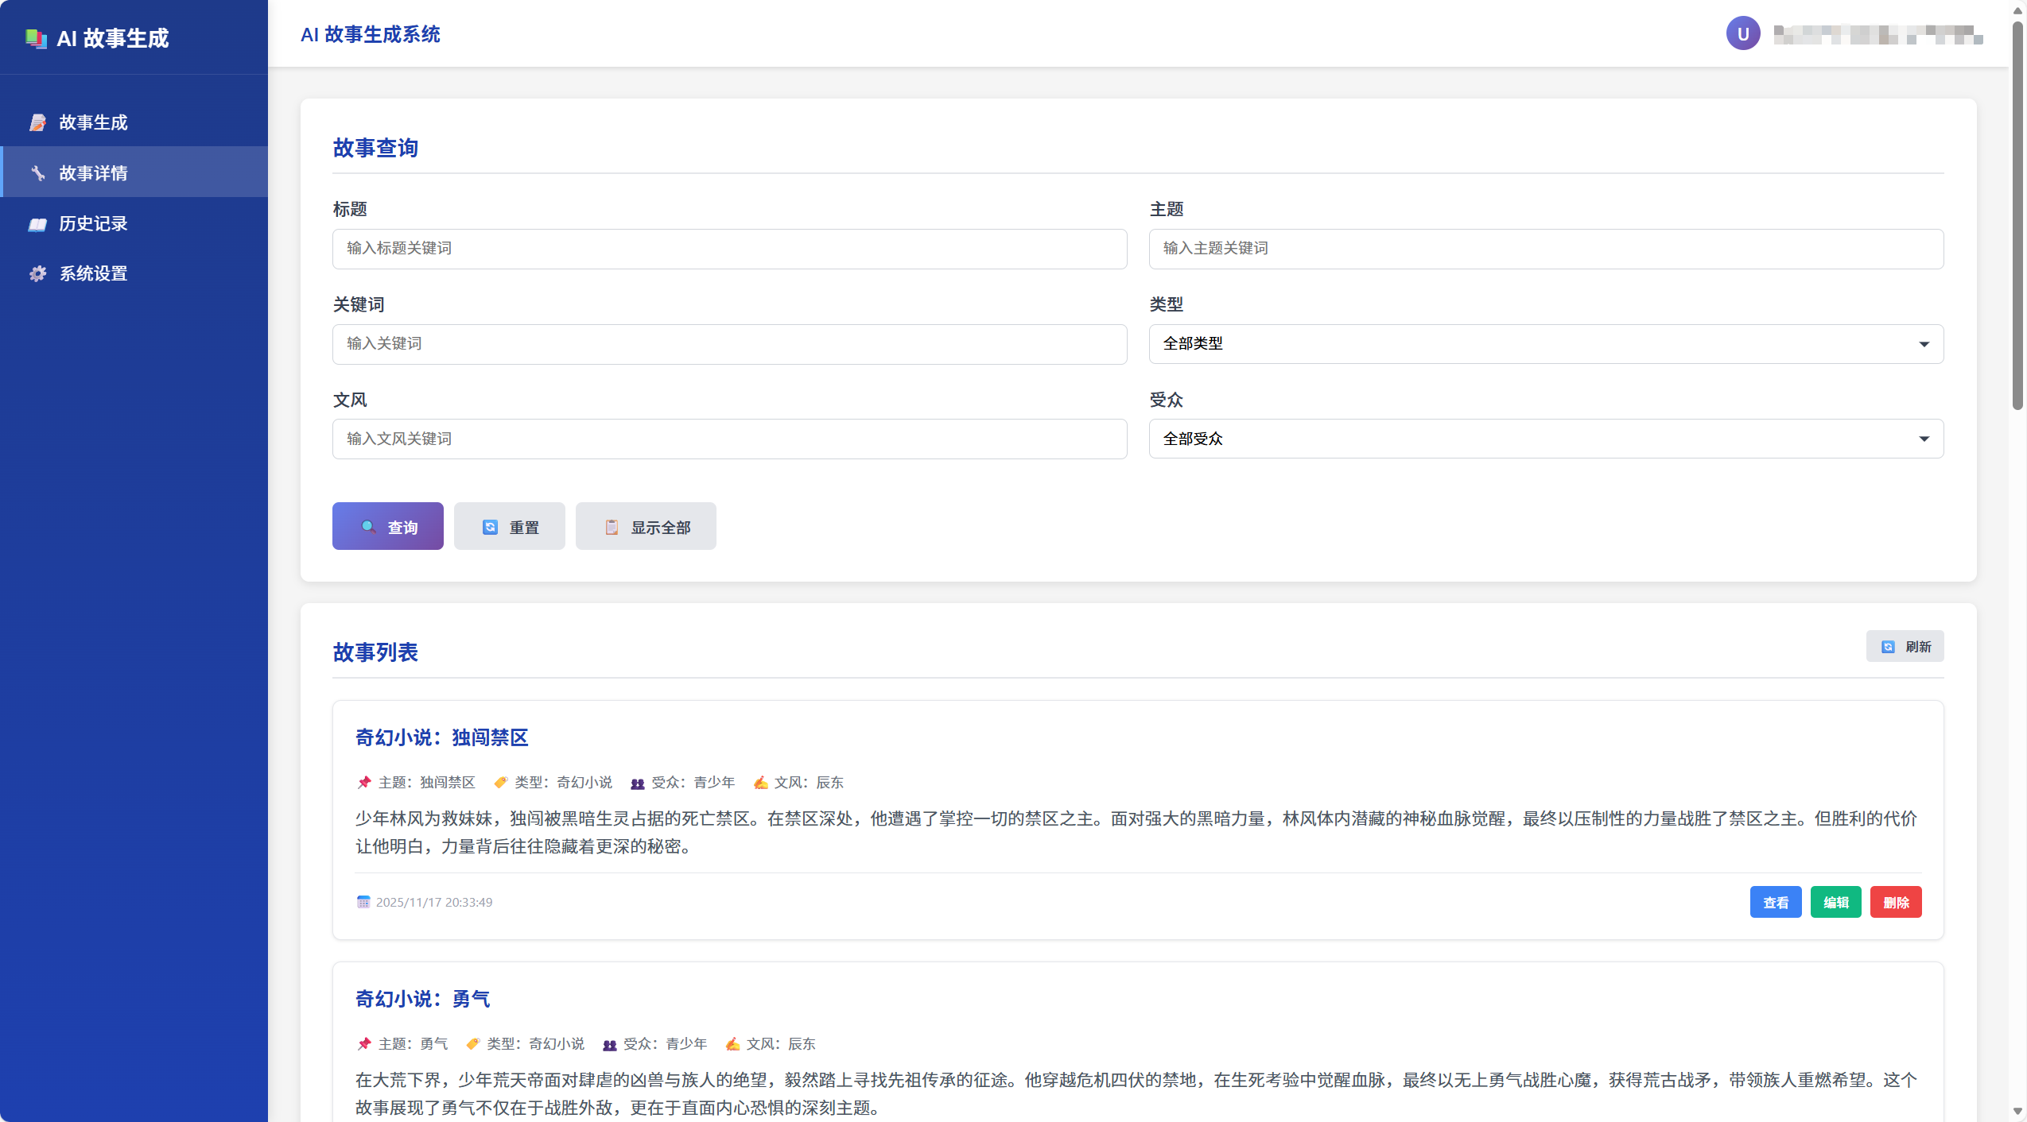Click the magnifier icon on the 查询 button
Screen dimensions: 2027x1122
(x=368, y=527)
